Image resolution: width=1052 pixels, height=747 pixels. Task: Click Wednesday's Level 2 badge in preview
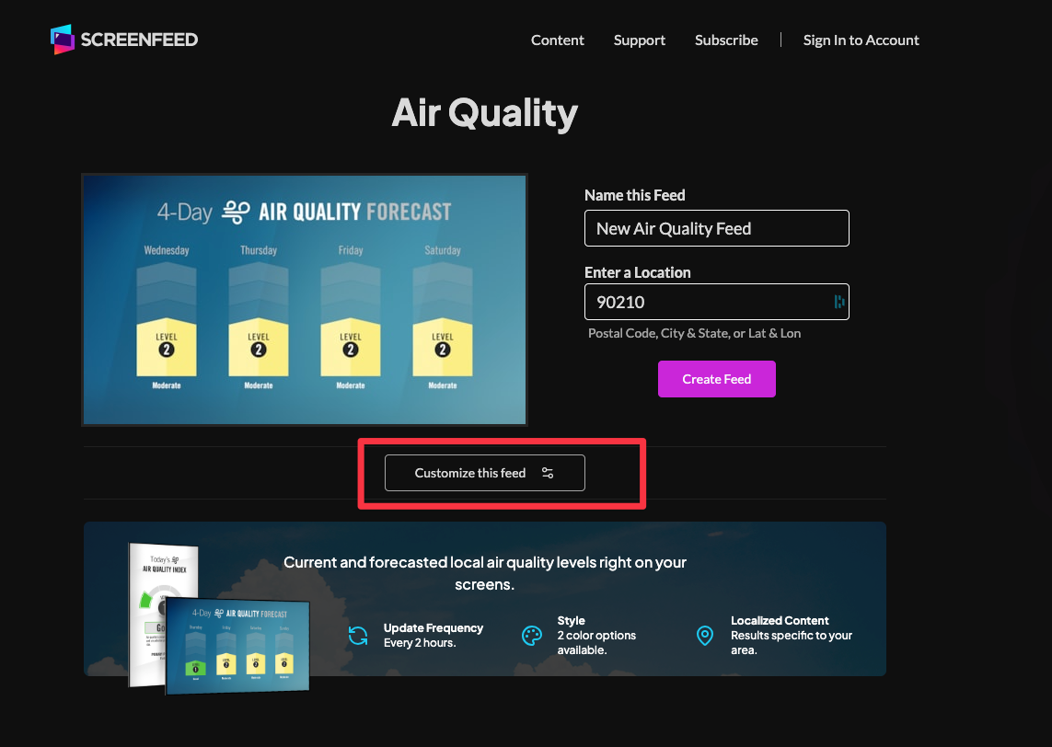(x=167, y=350)
